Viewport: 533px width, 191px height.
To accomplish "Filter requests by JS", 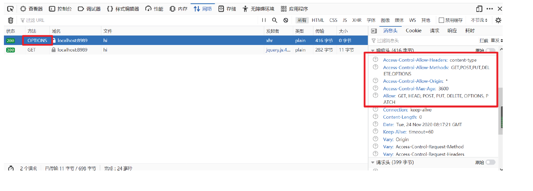I will pyautogui.click(x=345, y=20).
